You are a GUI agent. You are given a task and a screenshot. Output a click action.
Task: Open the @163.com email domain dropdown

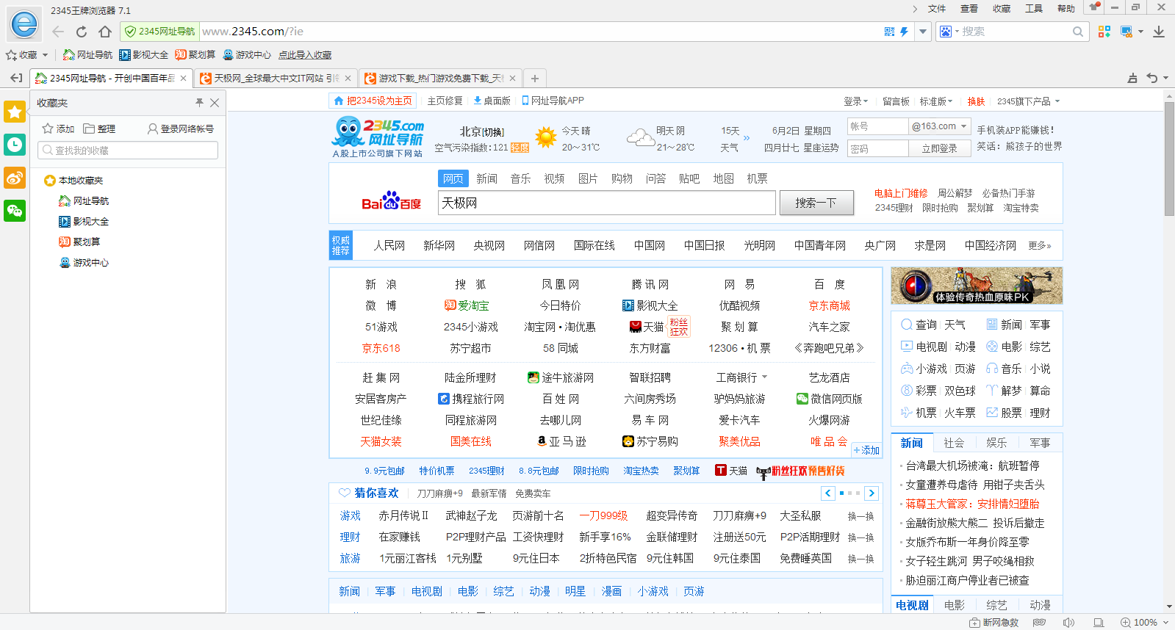(940, 126)
